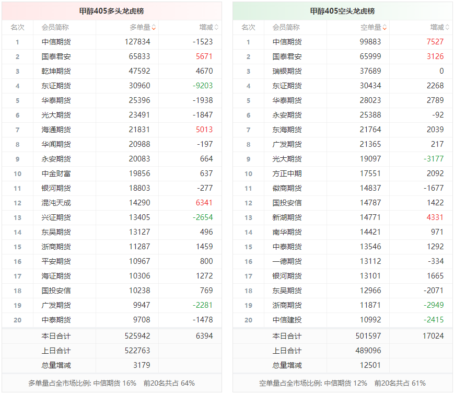The image size is (454, 394).
Task: Click short daily change 17024
Action: pos(433,336)
